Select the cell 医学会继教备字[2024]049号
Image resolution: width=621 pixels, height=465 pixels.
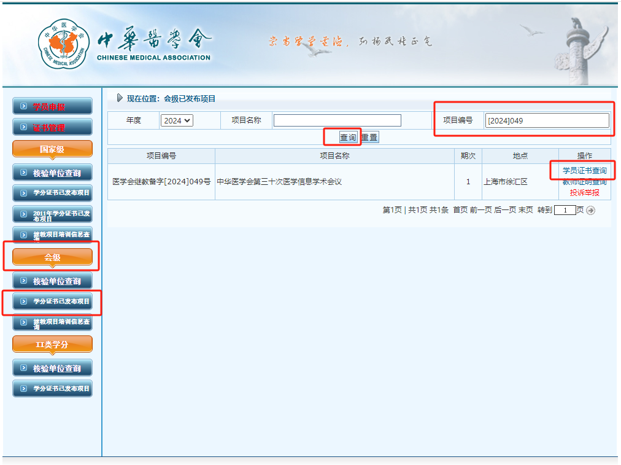point(161,182)
